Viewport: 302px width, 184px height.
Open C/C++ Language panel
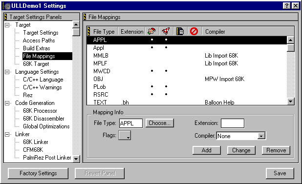tap(43, 80)
